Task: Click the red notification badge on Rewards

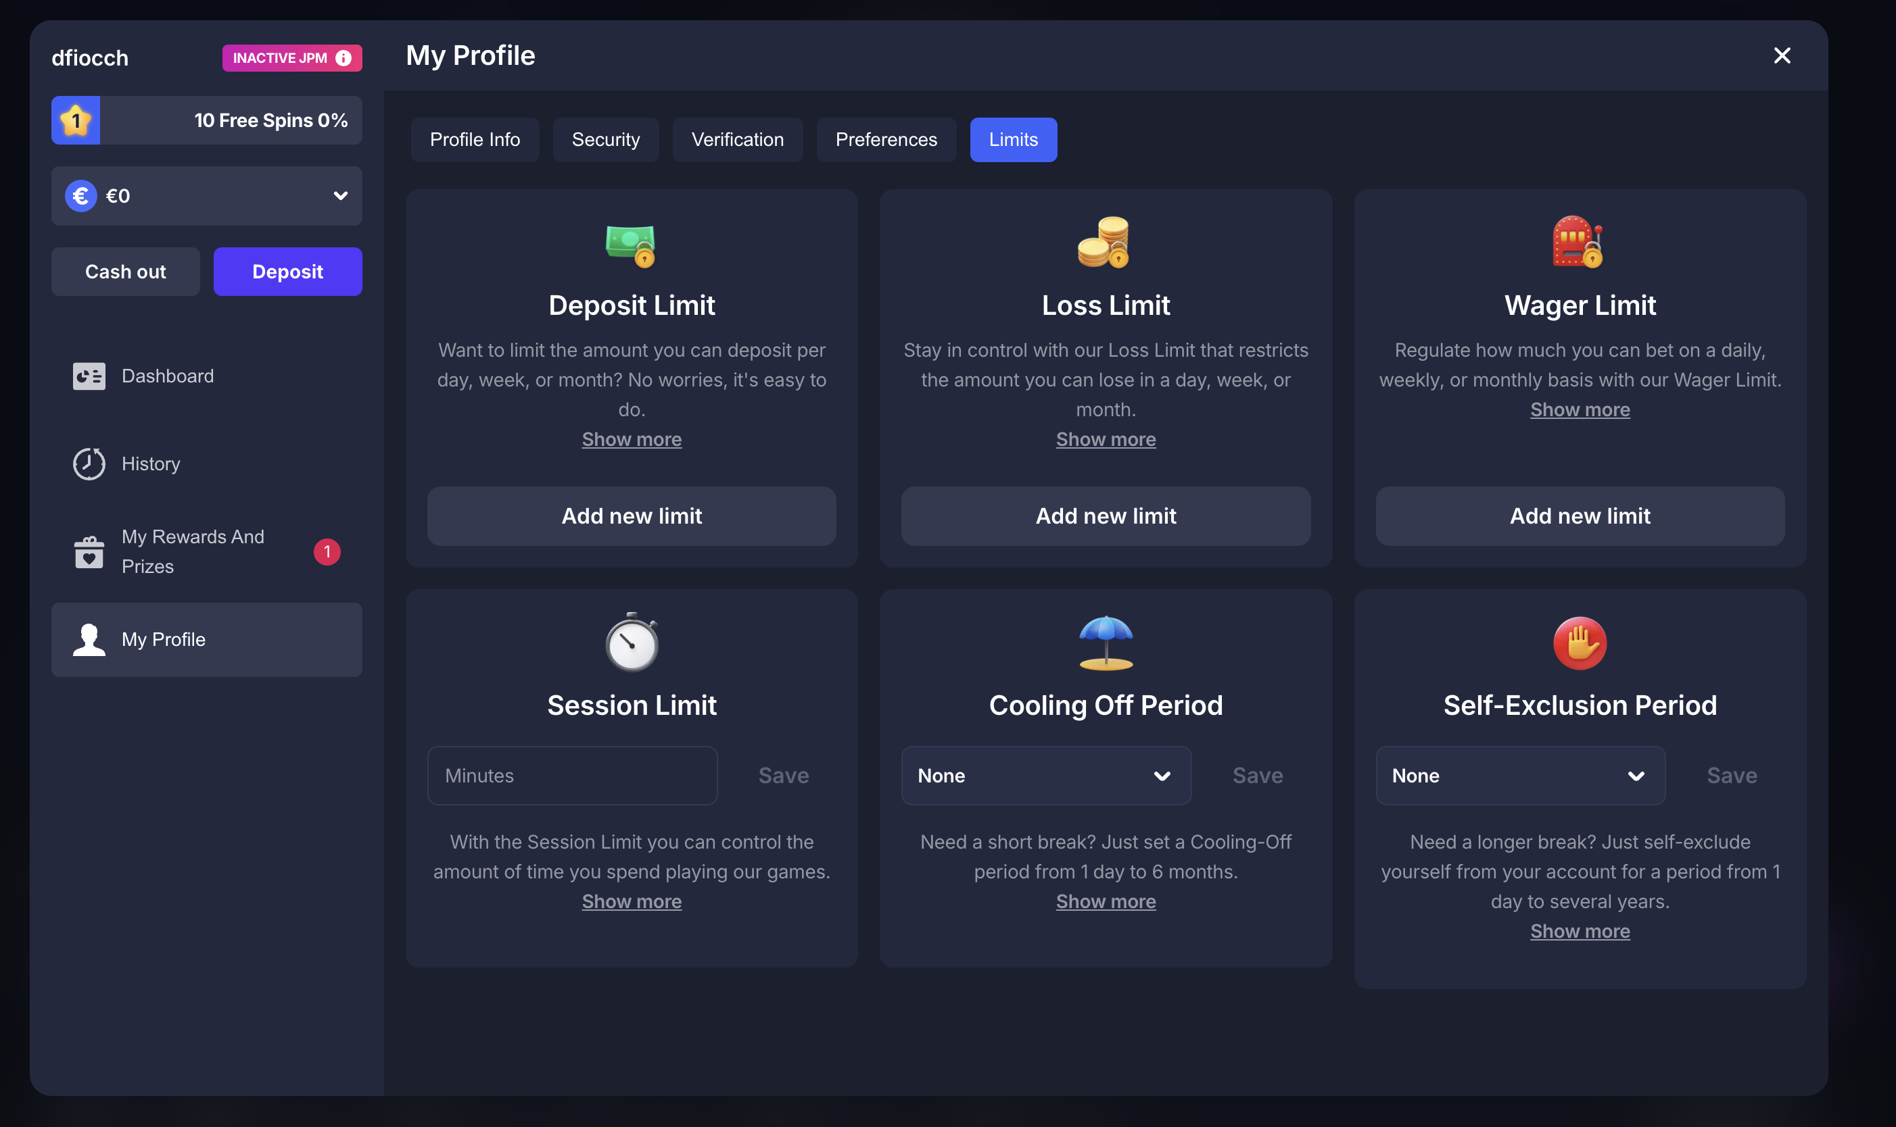Action: coord(327,552)
